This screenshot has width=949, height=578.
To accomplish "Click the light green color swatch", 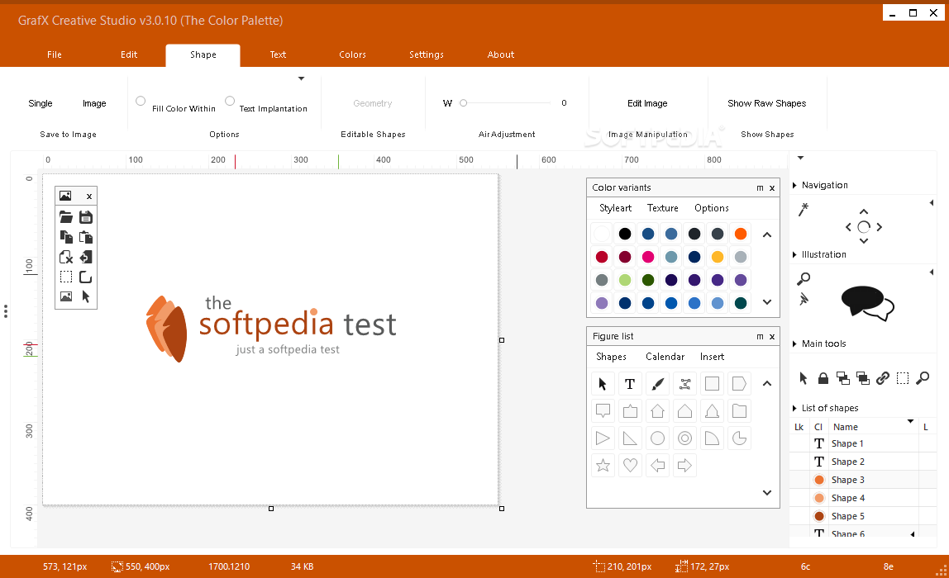I will (625, 280).
